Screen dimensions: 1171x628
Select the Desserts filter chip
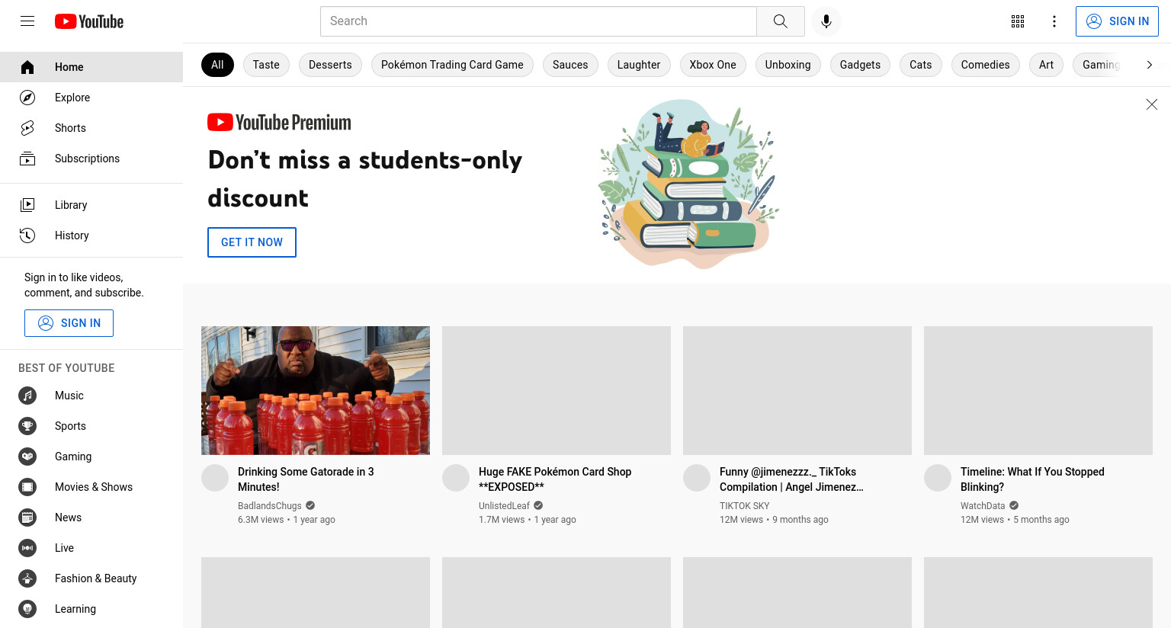[x=330, y=65]
